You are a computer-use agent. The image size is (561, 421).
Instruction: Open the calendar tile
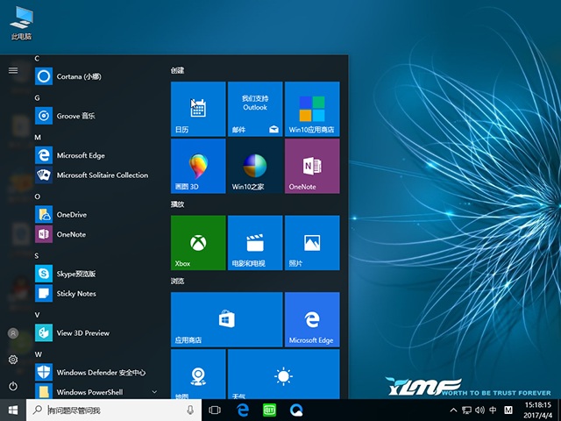click(x=198, y=109)
